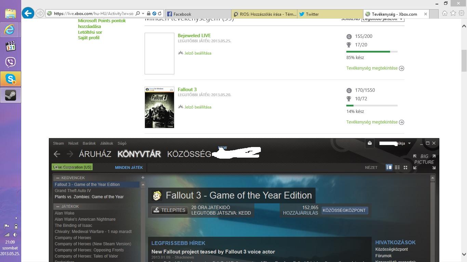This screenshot has width=467, height=262.
Task: Switch Steam library to detail view
Action: (389, 167)
